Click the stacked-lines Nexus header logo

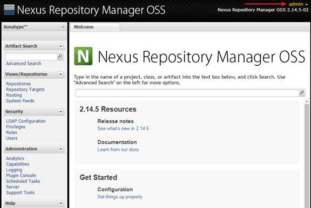[9, 10]
